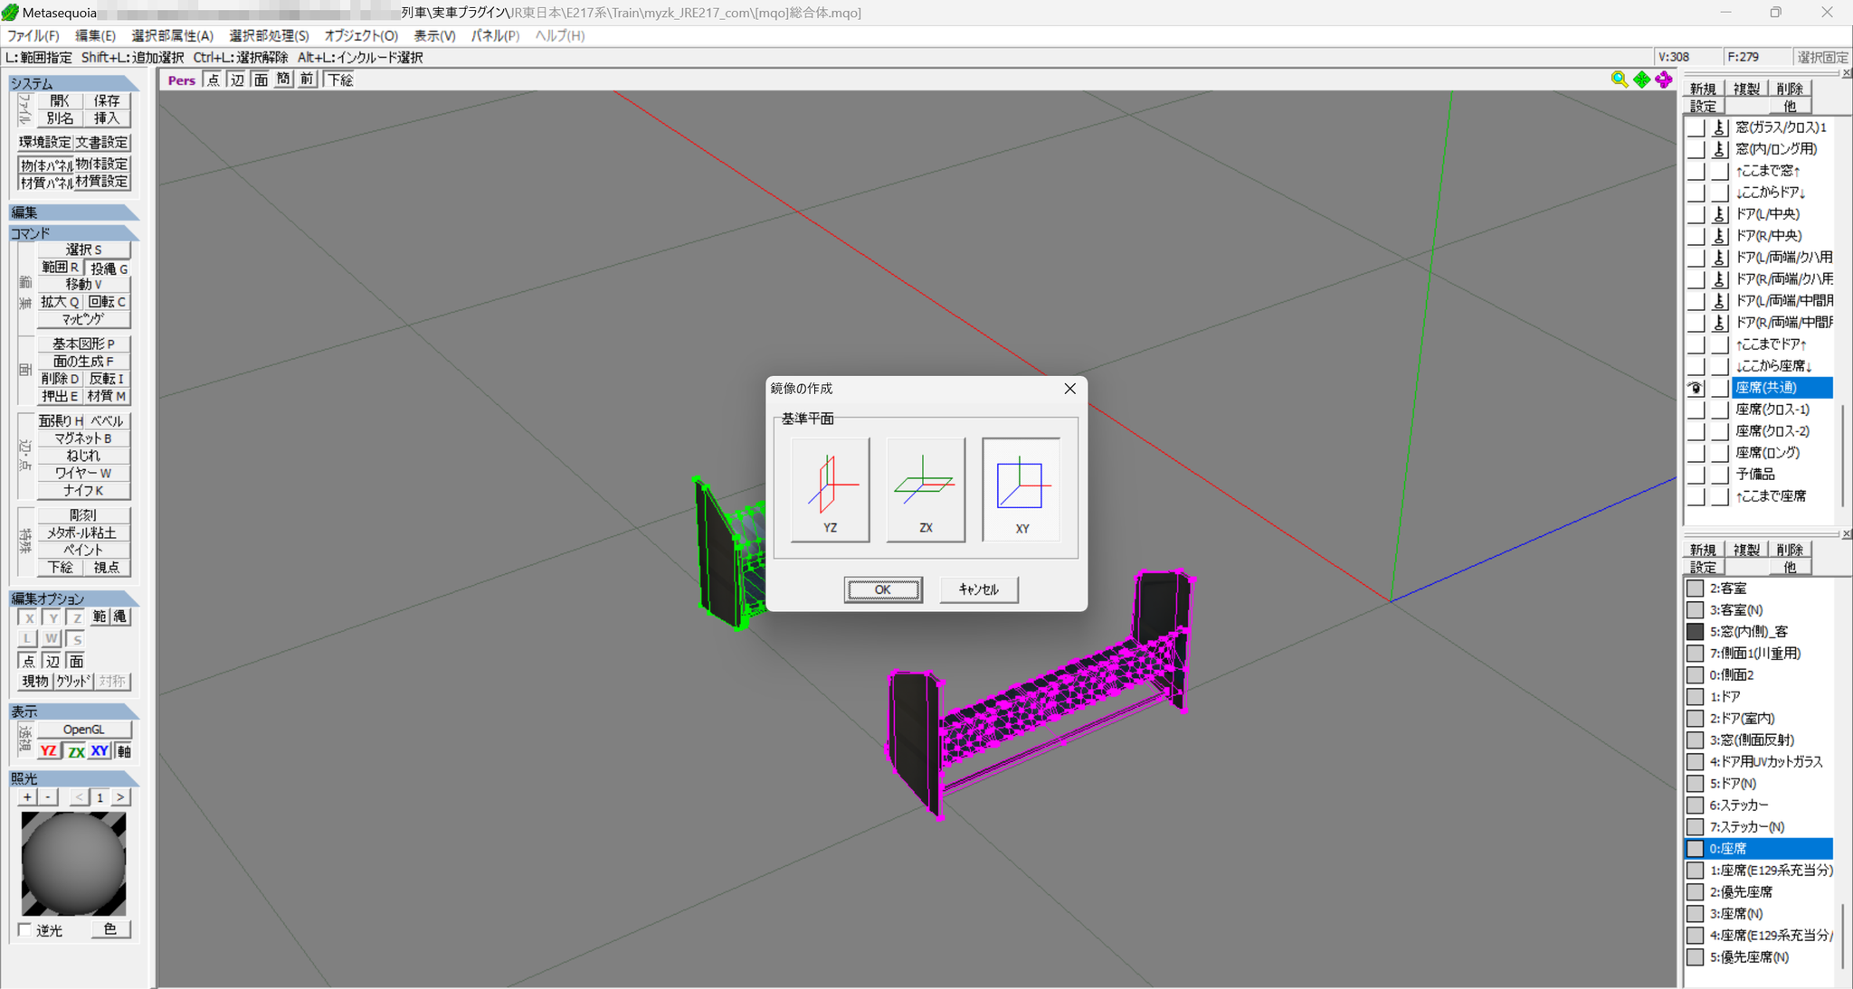Collapse the 編集オプション section header
This screenshot has width=1853, height=989.
click(74, 598)
